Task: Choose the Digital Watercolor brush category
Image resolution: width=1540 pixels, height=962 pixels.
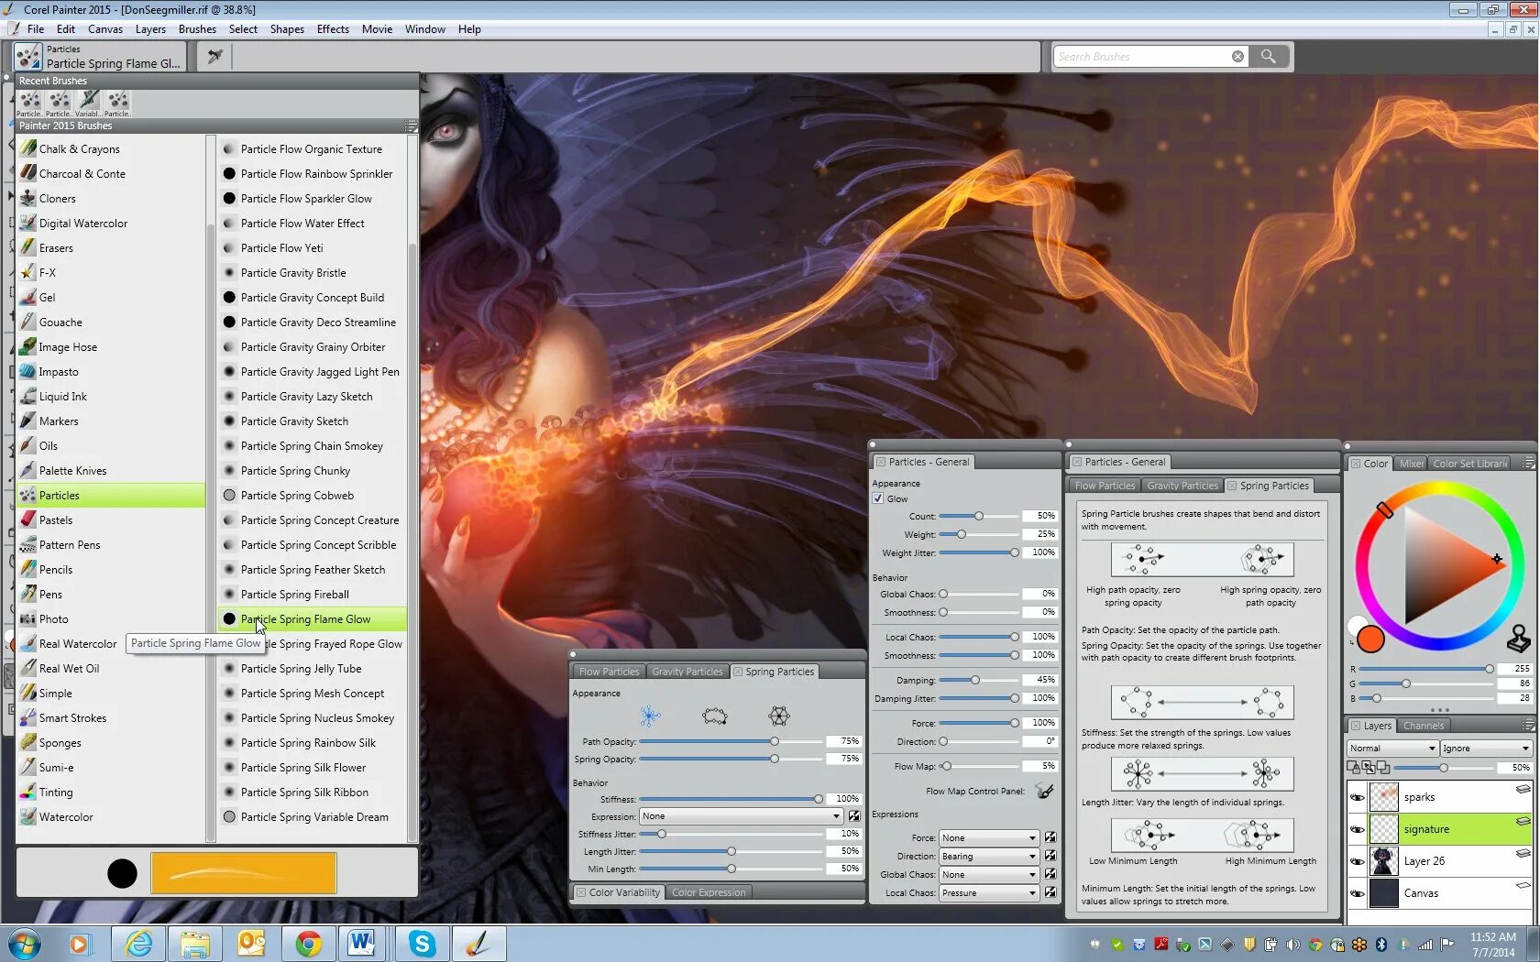Action: [x=110, y=223]
